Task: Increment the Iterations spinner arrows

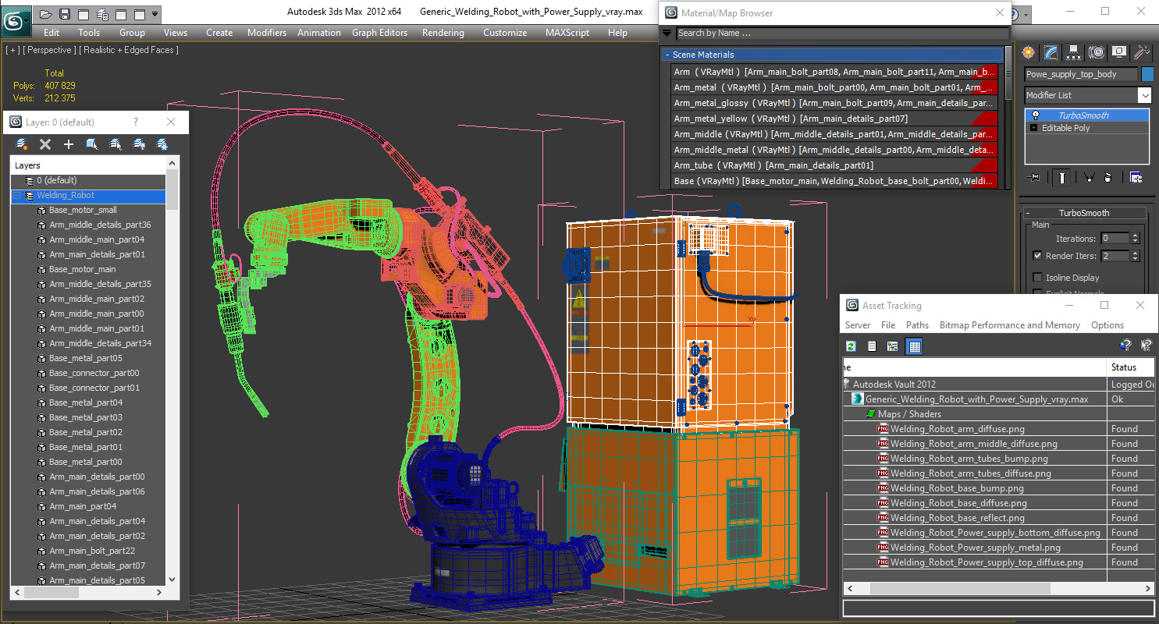Action: click(x=1135, y=239)
